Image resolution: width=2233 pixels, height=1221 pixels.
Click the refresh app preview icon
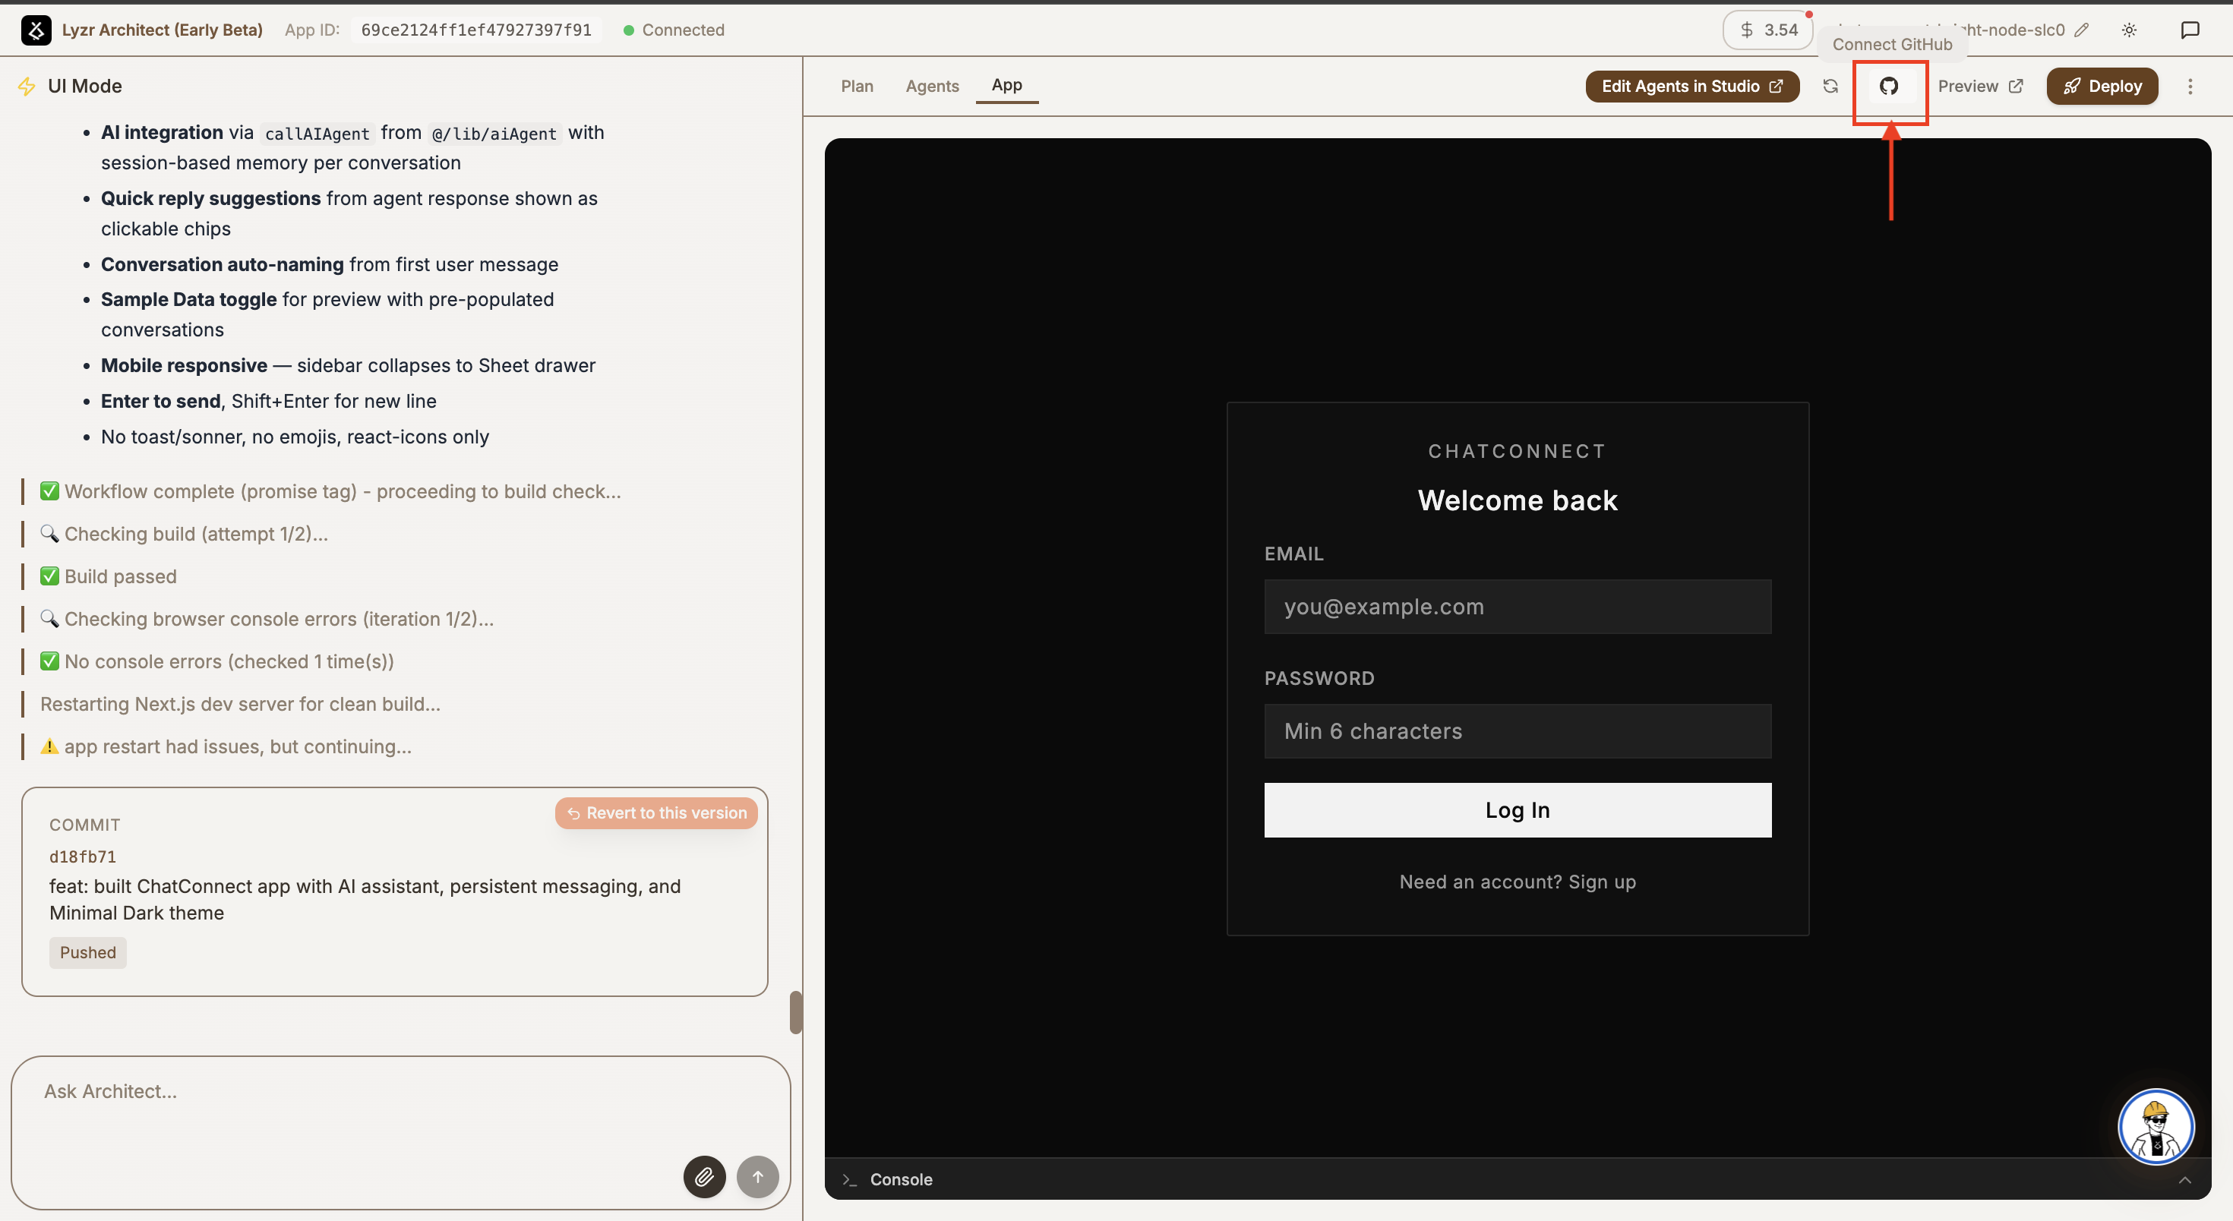click(1830, 86)
